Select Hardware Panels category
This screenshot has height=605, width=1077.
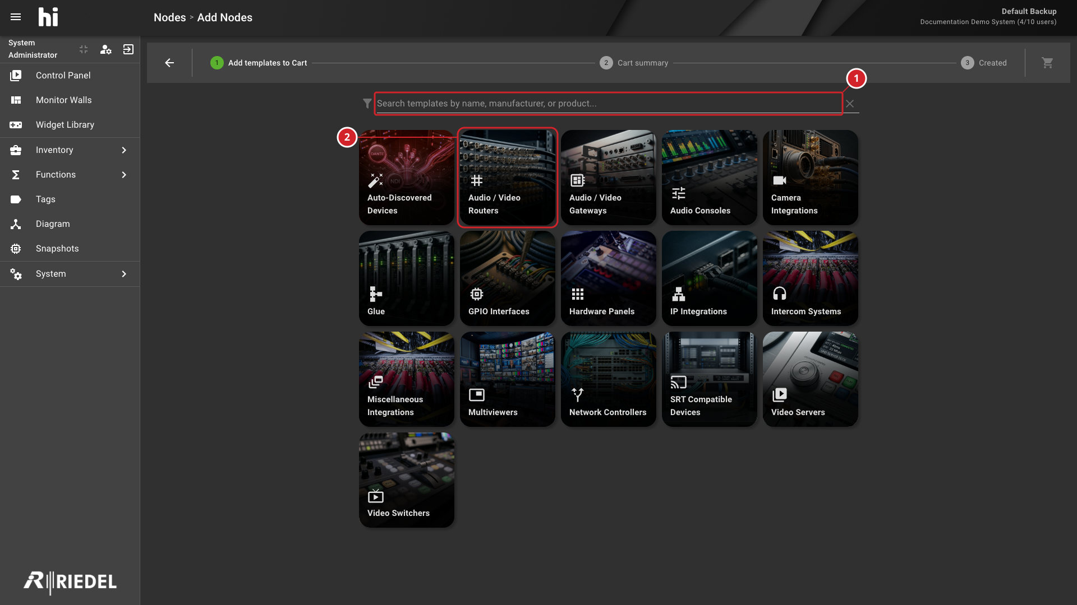coord(609,278)
